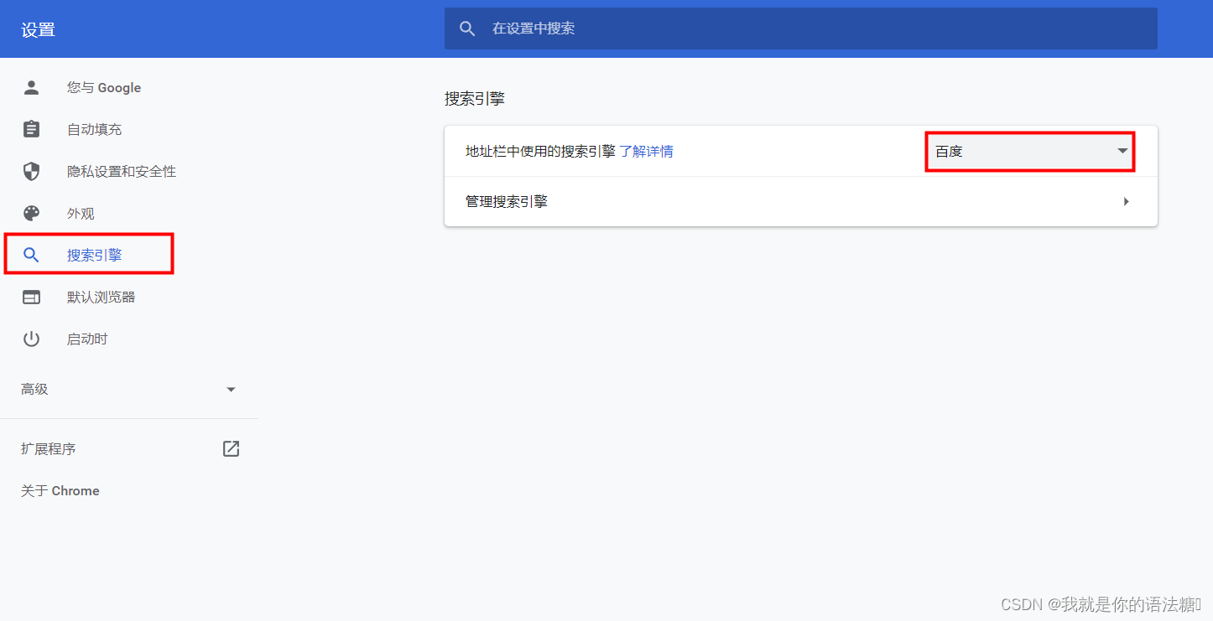1213x621 pixels.
Task: Click the shield icon for 隐私设置和安全性
Action: pos(31,171)
